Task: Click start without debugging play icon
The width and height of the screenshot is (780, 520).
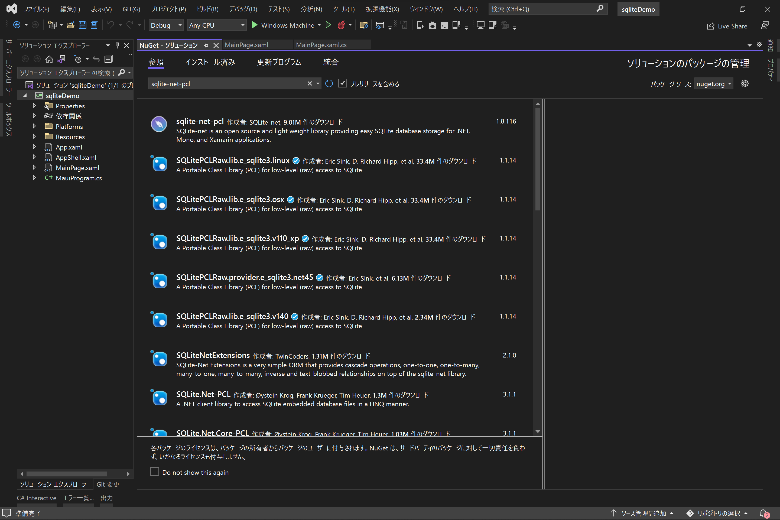Action: pyautogui.click(x=328, y=25)
